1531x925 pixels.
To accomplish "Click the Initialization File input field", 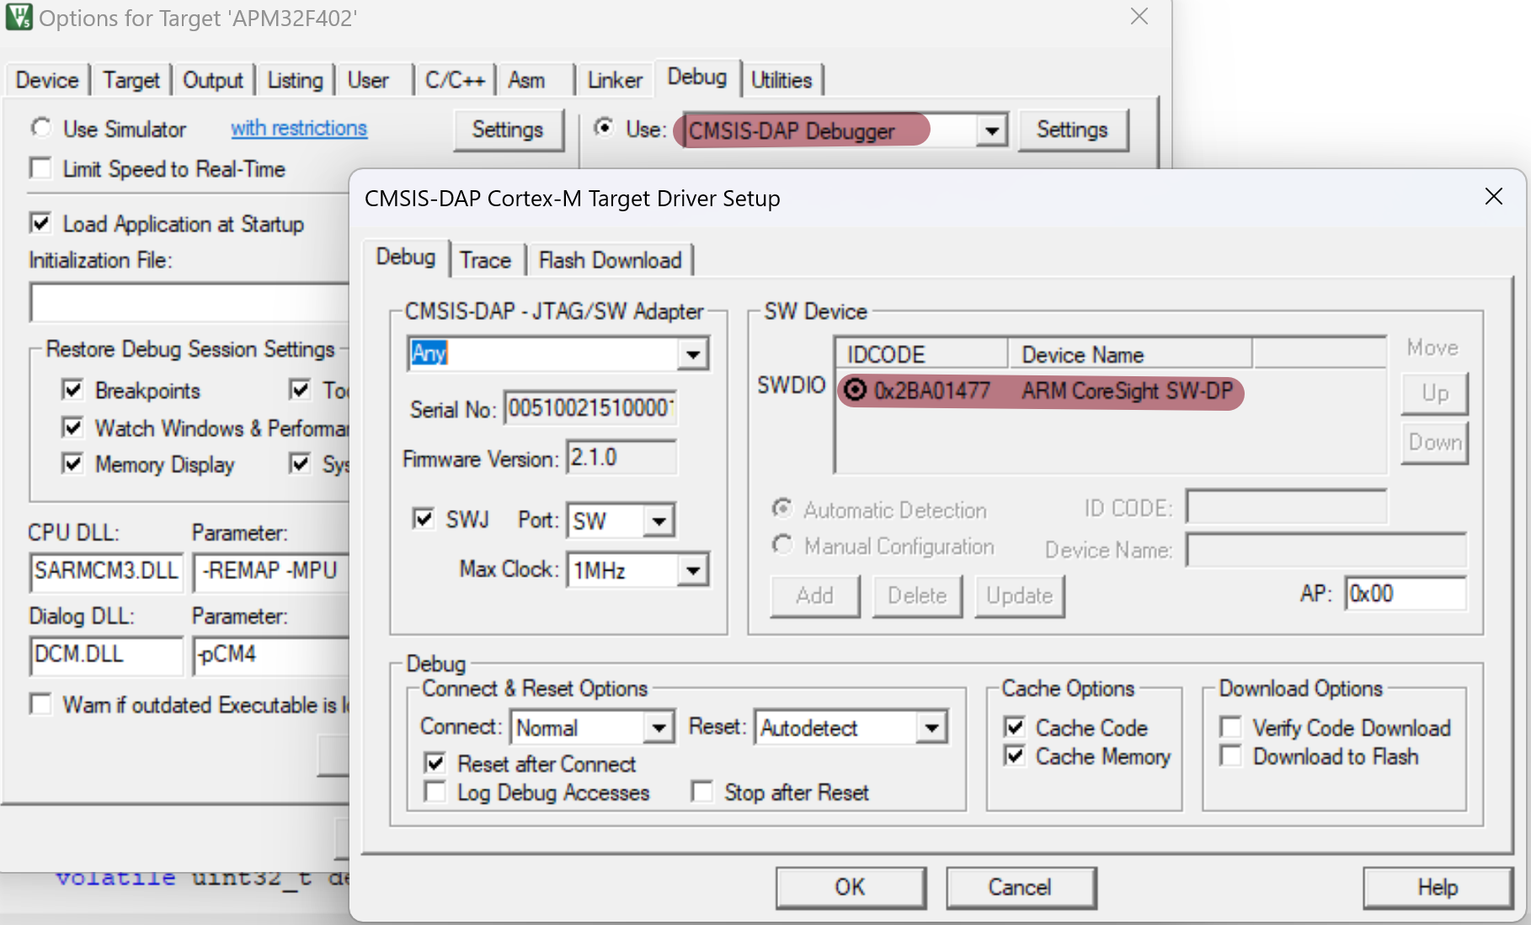I will [x=189, y=302].
